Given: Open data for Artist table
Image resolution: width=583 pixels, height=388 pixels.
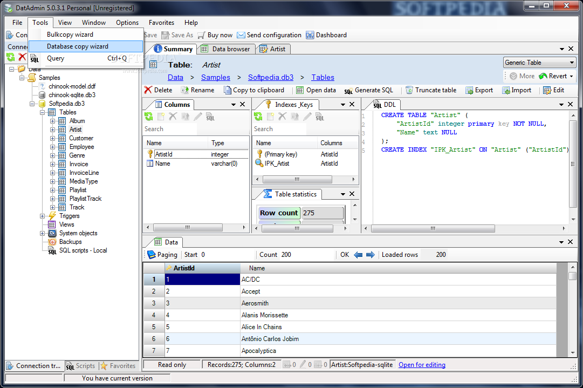Looking at the screenshot, I should click(316, 90).
